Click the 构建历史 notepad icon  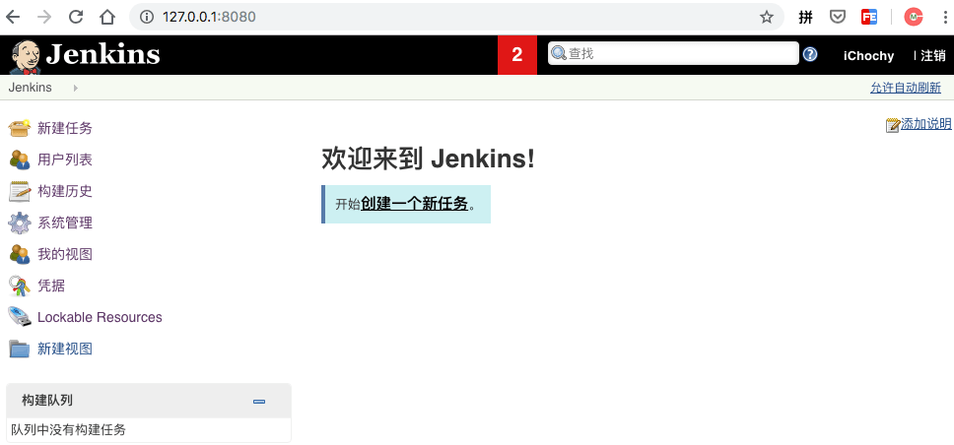pyautogui.click(x=19, y=192)
